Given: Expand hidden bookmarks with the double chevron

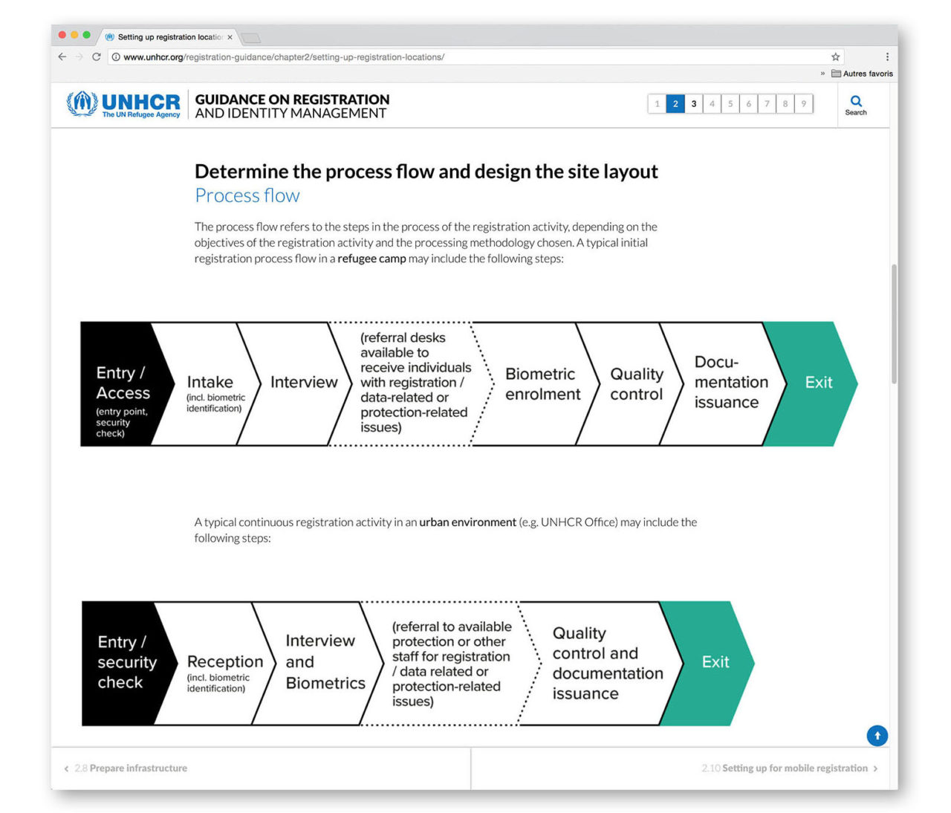Looking at the screenshot, I should pyautogui.click(x=822, y=74).
